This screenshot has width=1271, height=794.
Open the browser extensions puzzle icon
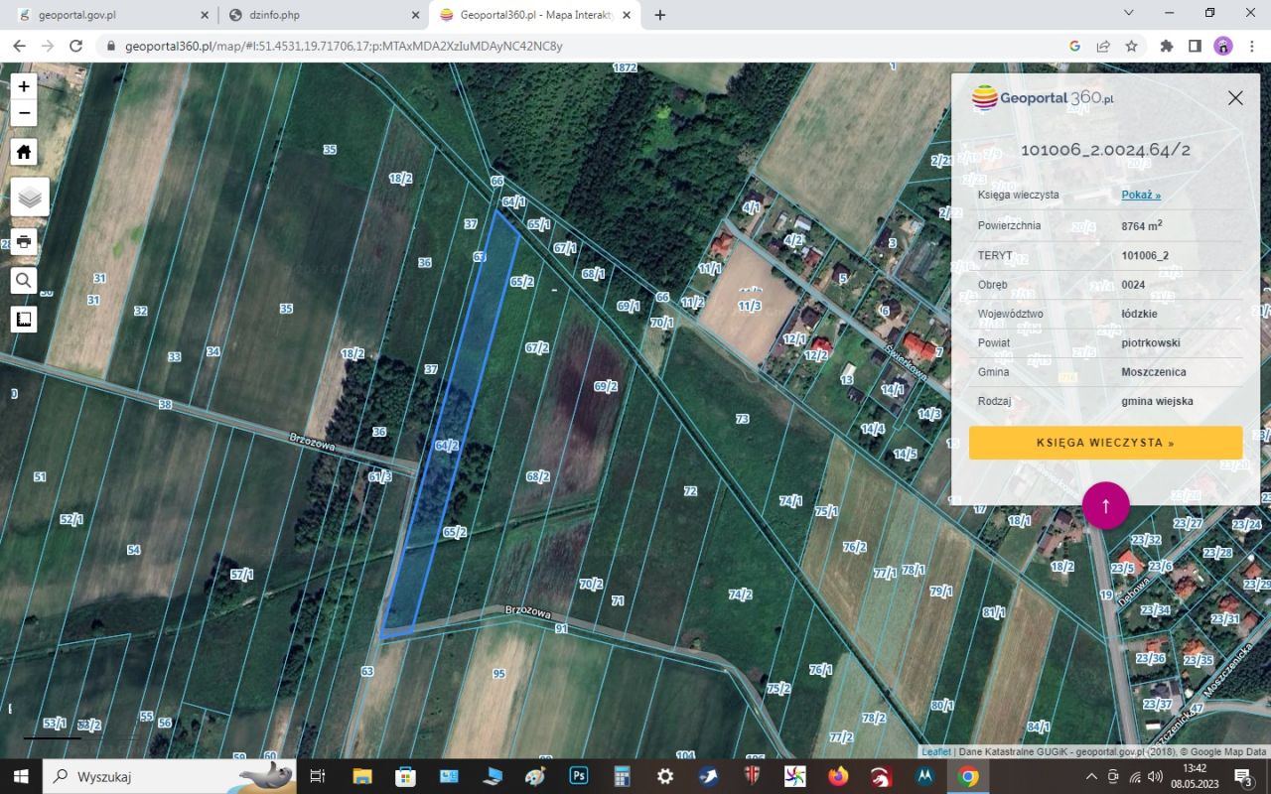[x=1166, y=46]
